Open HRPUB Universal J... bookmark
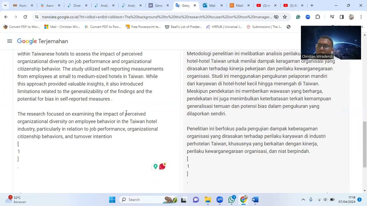The image size is (367, 206). point(224,27)
